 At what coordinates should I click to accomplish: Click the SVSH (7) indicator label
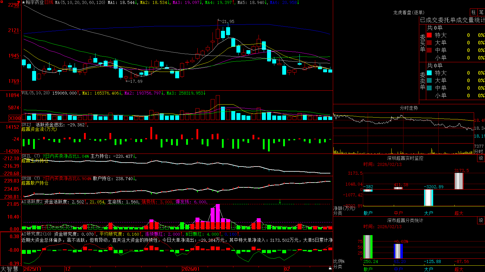[31, 179]
